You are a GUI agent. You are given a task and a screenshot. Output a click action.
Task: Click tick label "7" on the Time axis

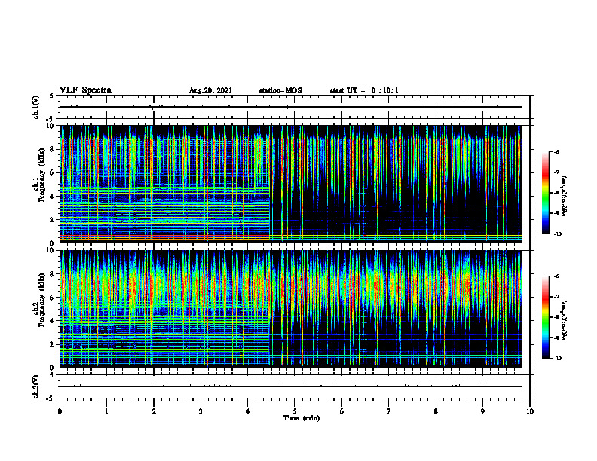389,411
